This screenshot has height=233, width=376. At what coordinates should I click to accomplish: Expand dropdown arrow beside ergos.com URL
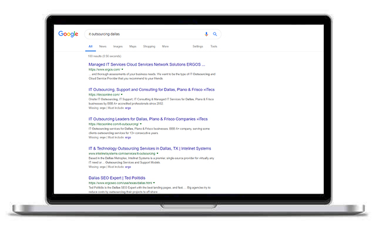coord(122,69)
